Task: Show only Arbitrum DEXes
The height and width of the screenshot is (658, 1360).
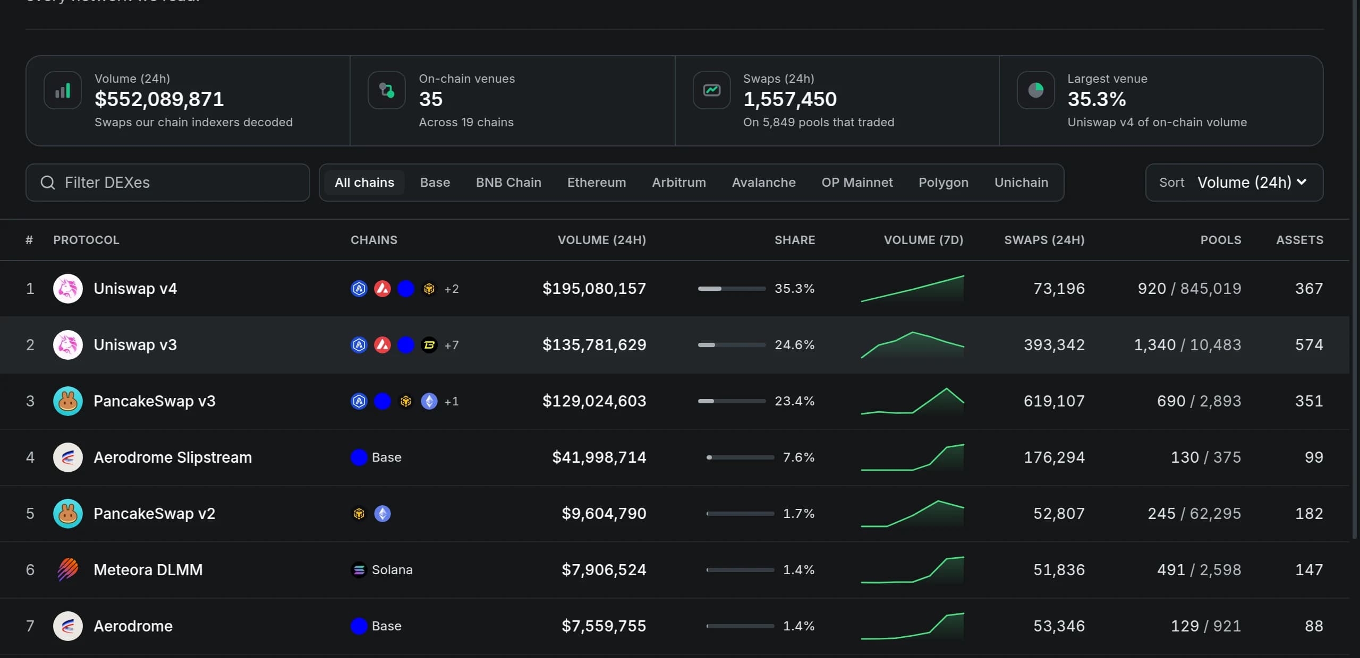Action: 679,183
